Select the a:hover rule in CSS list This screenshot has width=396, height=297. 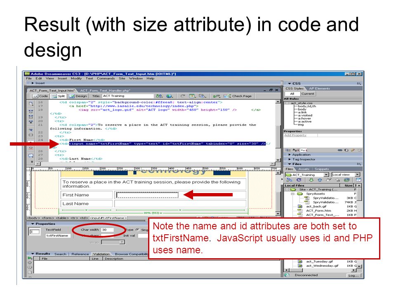(x=304, y=118)
